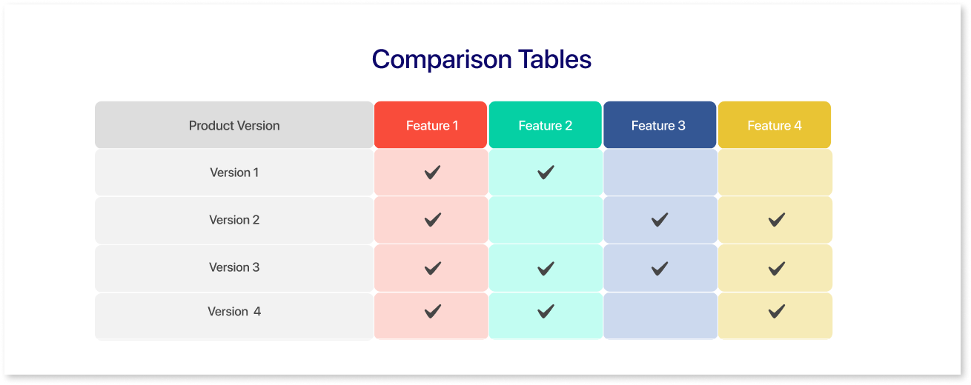971x385 pixels.
Task: Select the Version 4 Feature 4 checkmark
Action: (x=776, y=312)
